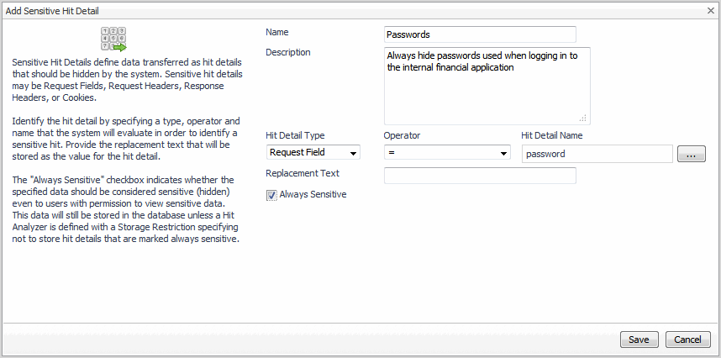Click the Hit Detail Type label
Screen dimensions: 721x358
click(295, 135)
